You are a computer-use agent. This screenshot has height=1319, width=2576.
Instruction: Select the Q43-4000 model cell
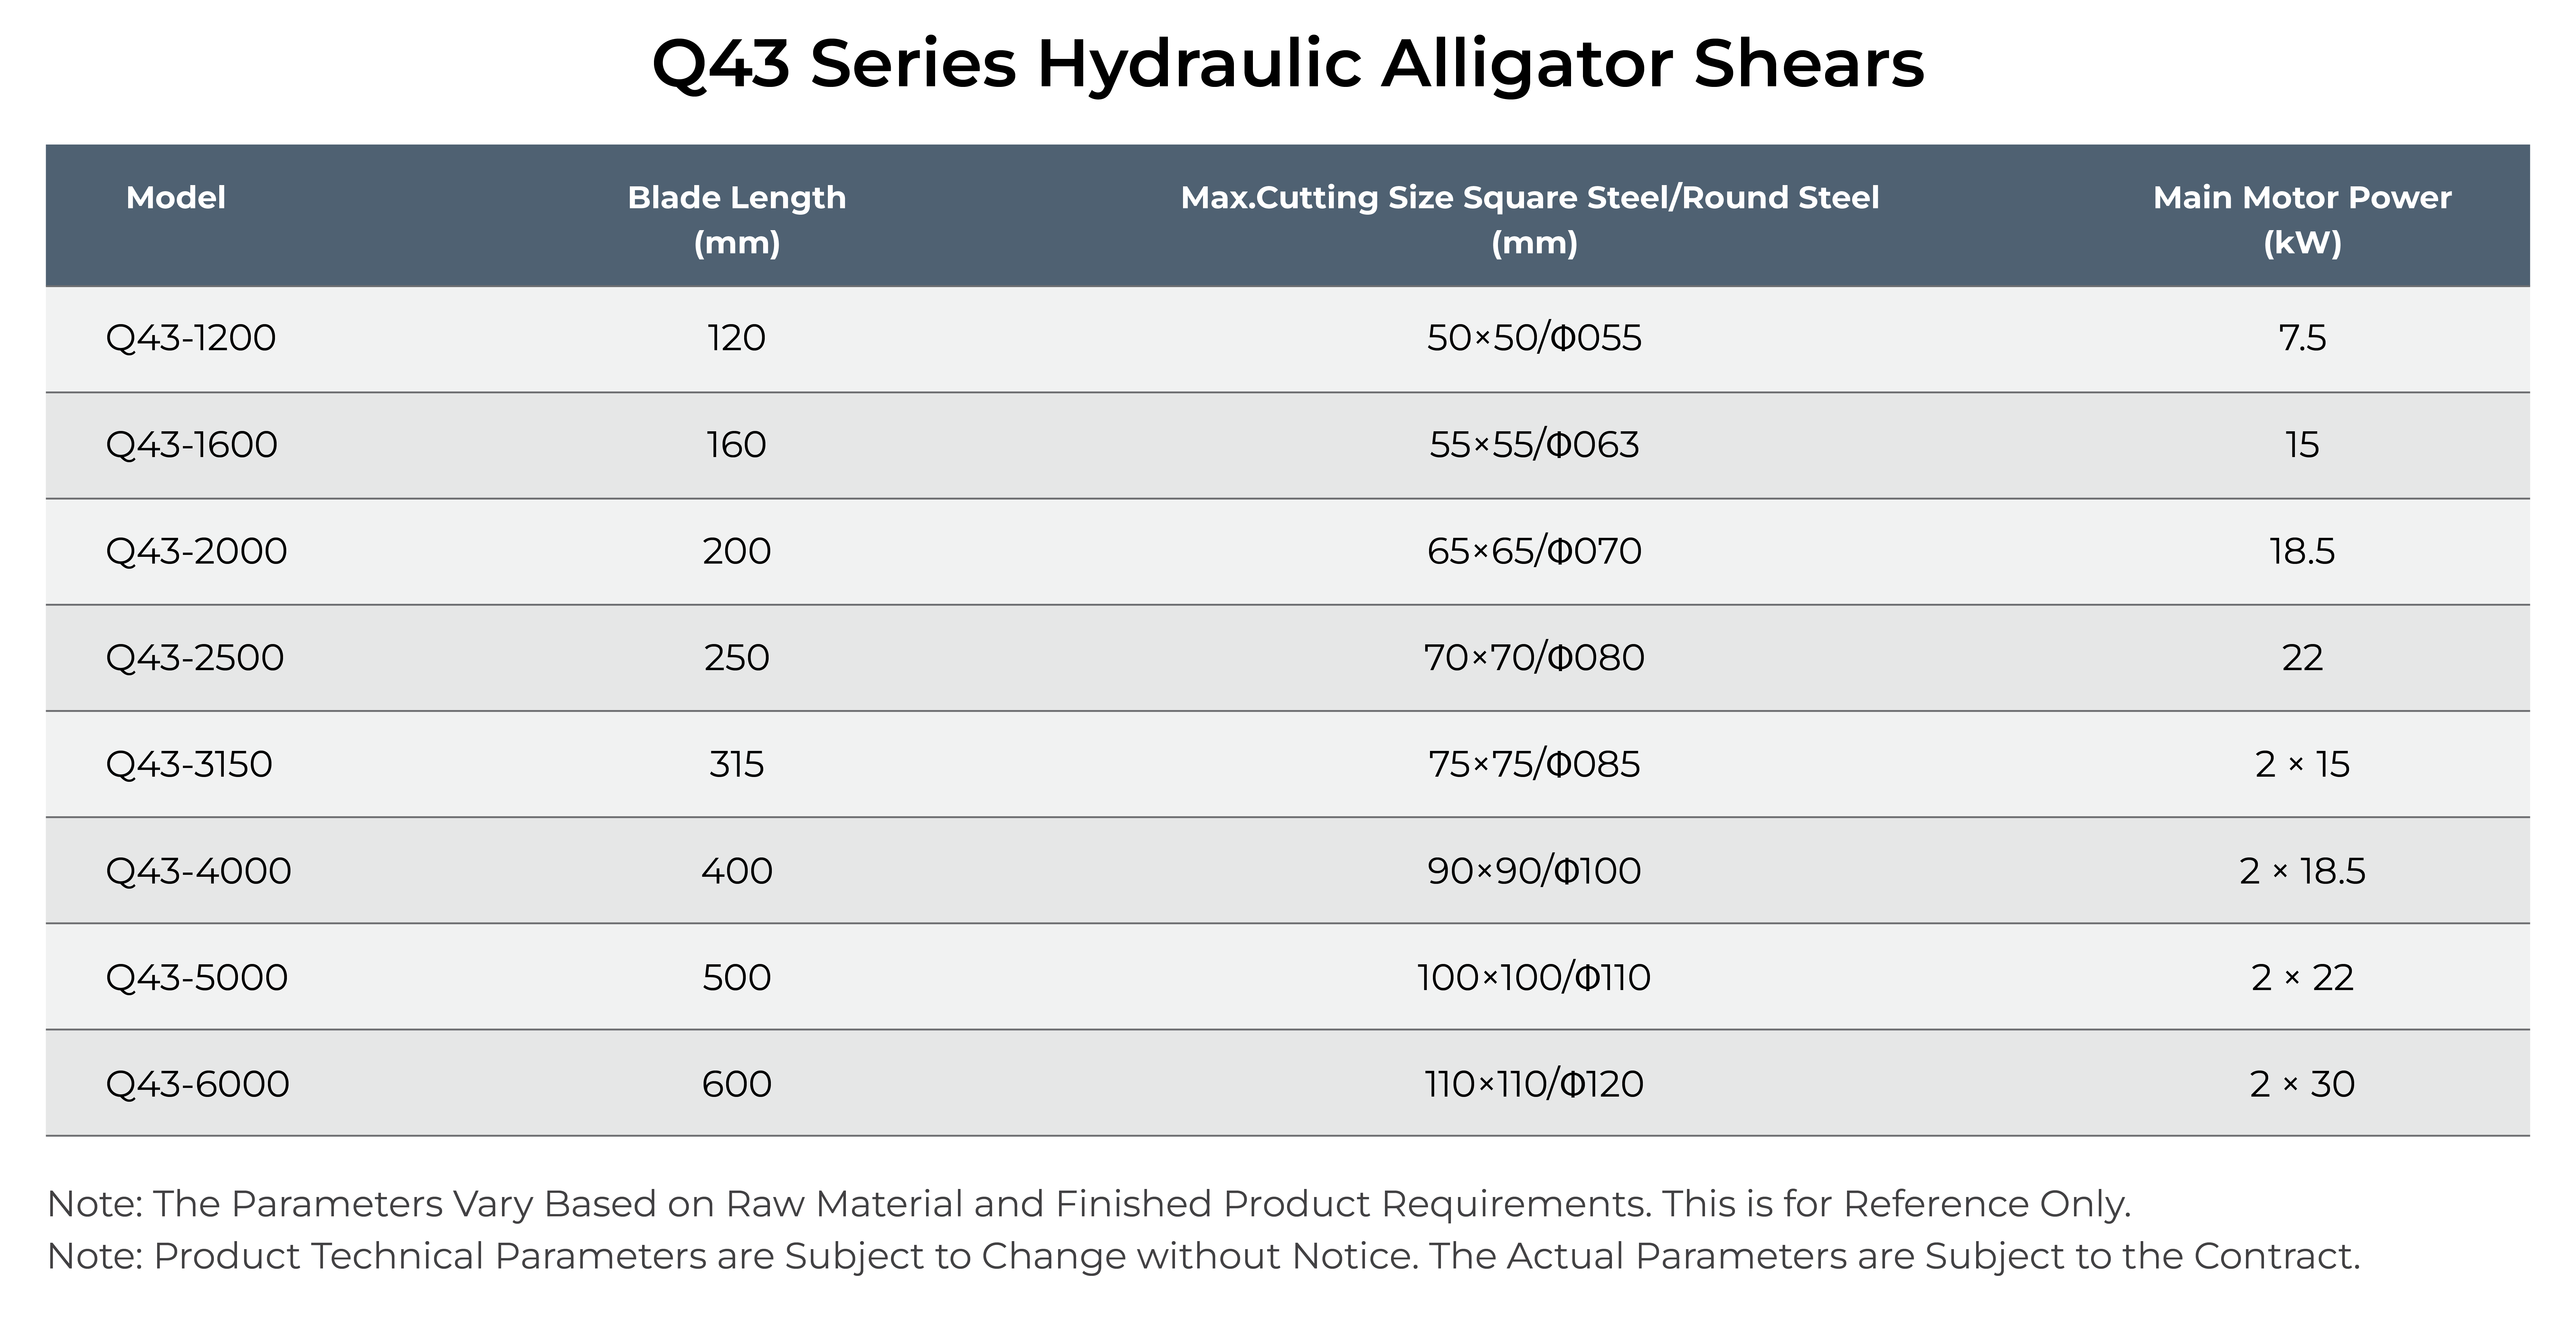[x=198, y=871]
